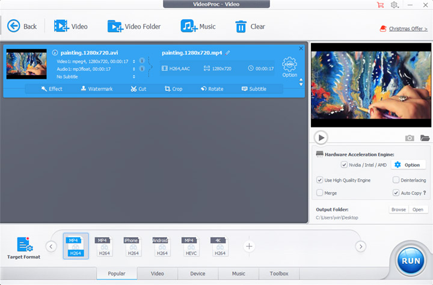Open the Cut tool
This screenshot has height=285, width=433.
click(138, 88)
